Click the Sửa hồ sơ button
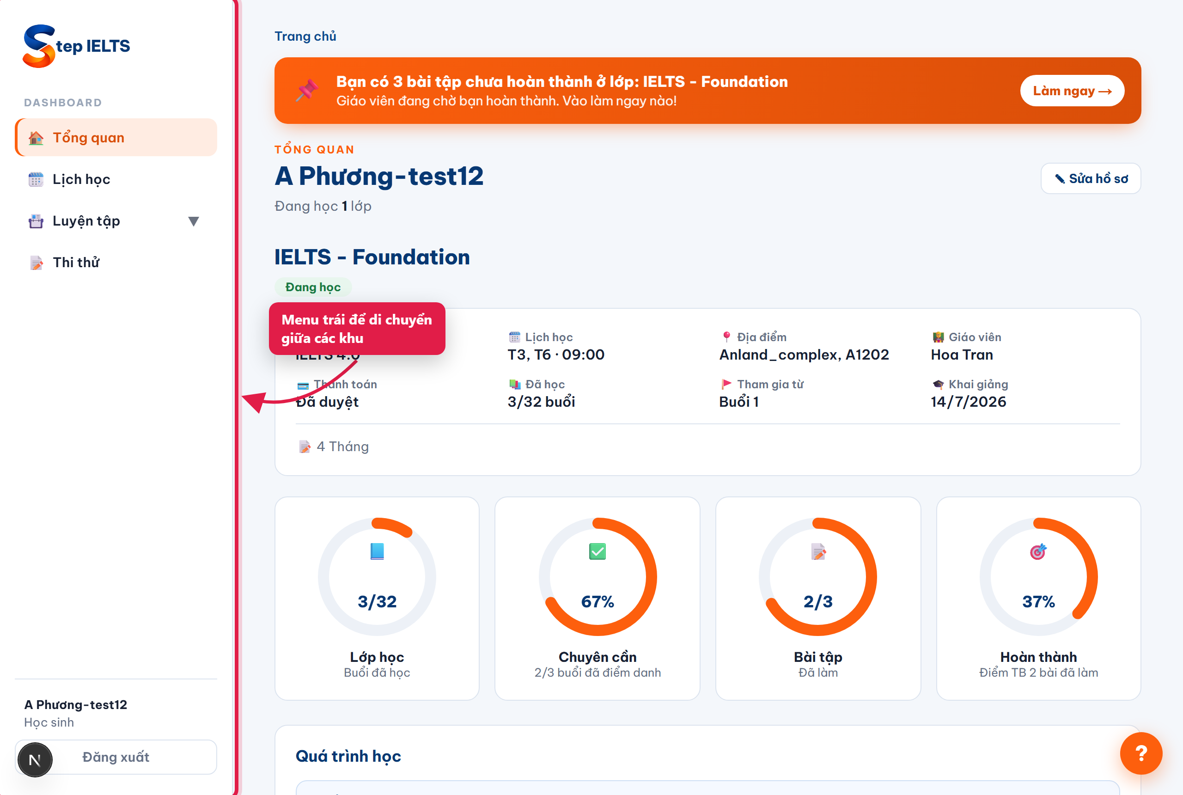Image resolution: width=1183 pixels, height=795 pixels. click(x=1090, y=178)
